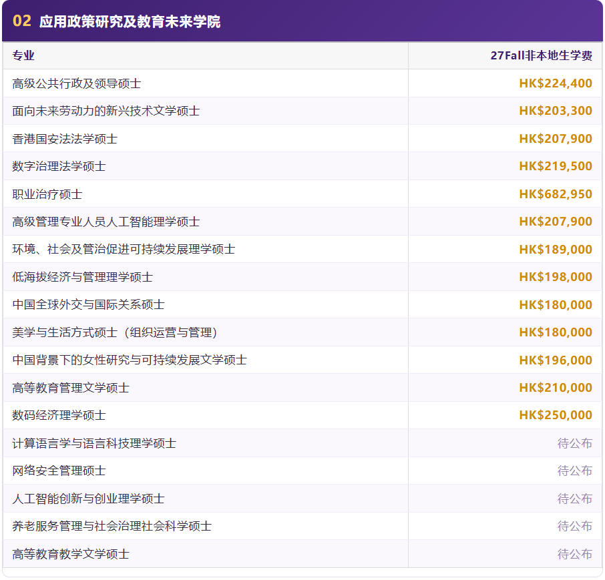Click 待公布 in the 养老服务管理与社会治理社会科学硕士 row
605x580 pixels.
click(x=575, y=527)
